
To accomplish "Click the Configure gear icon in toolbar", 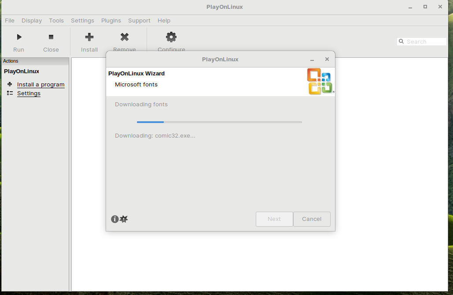I will [171, 37].
